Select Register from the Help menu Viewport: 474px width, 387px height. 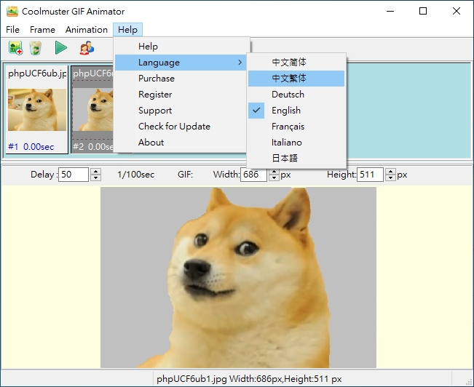[x=180, y=95]
